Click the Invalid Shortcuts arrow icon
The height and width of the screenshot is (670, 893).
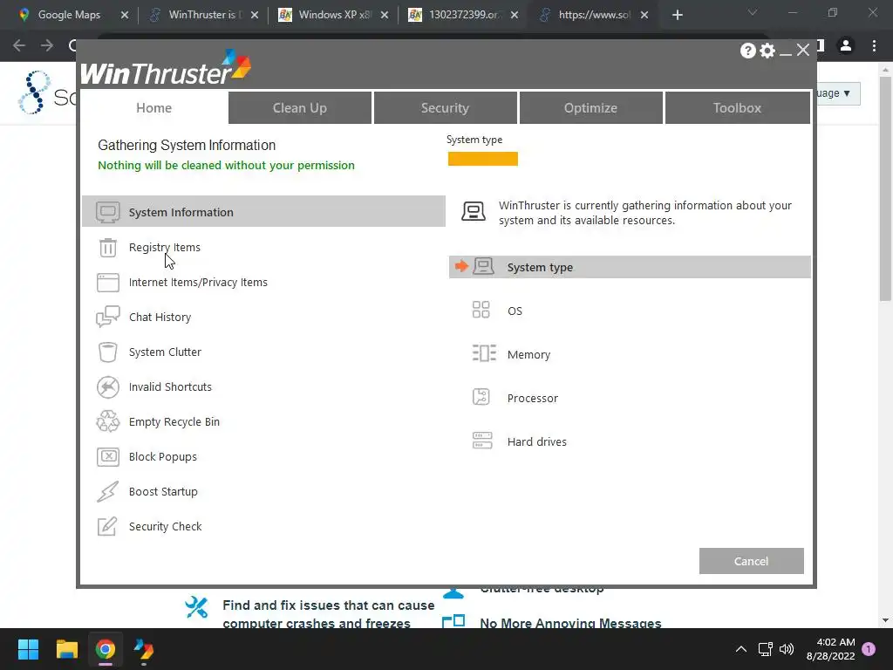(x=107, y=386)
